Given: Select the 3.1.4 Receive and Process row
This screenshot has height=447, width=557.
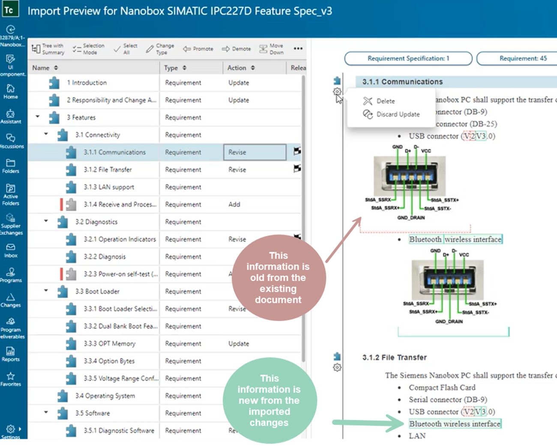Looking at the screenshot, I should [x=165, y=204].
